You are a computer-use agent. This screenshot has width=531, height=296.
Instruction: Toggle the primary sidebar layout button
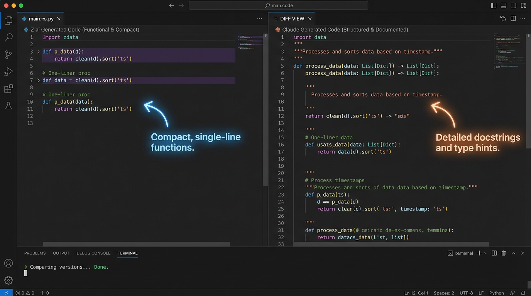(494, 5)
